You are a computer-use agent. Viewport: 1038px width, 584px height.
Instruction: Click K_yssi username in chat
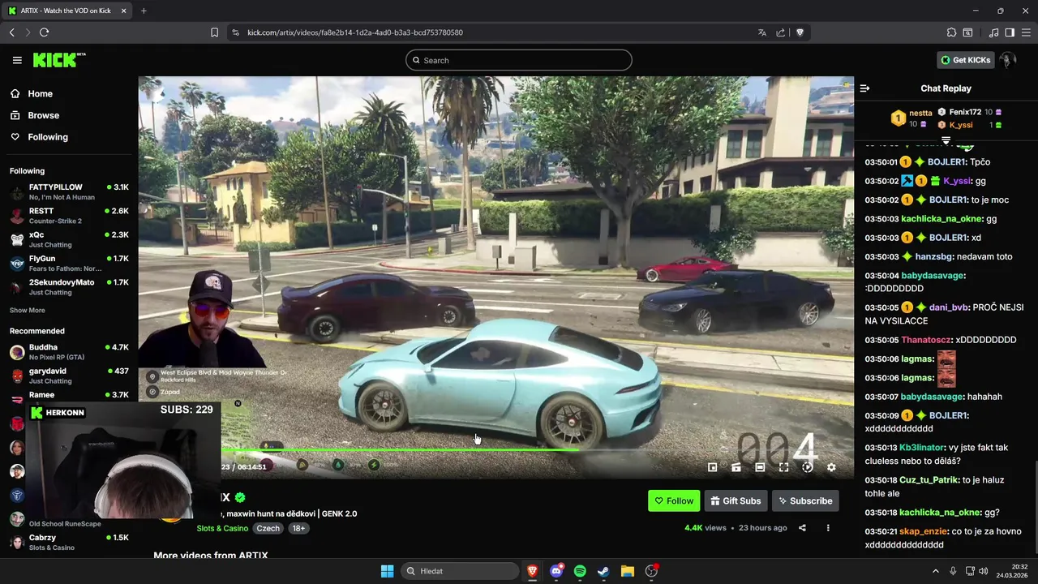[x=959, y=181]
